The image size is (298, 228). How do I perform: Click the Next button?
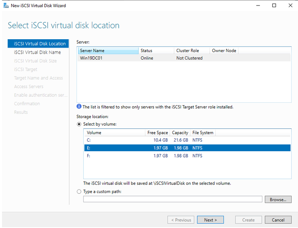point(210,220)
